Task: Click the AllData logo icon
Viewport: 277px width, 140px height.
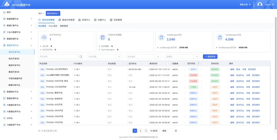Action: pyautogui.click(x=7, y=4)
